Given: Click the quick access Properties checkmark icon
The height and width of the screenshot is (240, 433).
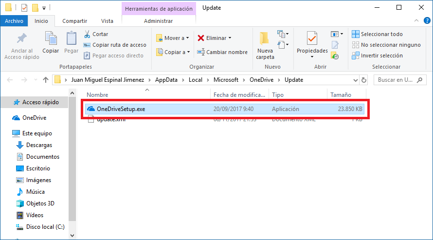Looking at the screenshot, I should click(x=24, y=8).
